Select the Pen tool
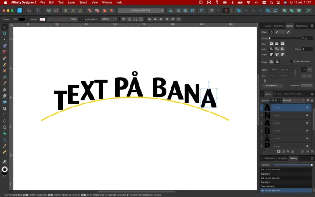The width and height of the screenshot is (315, 197). click(x=4, y=58)
